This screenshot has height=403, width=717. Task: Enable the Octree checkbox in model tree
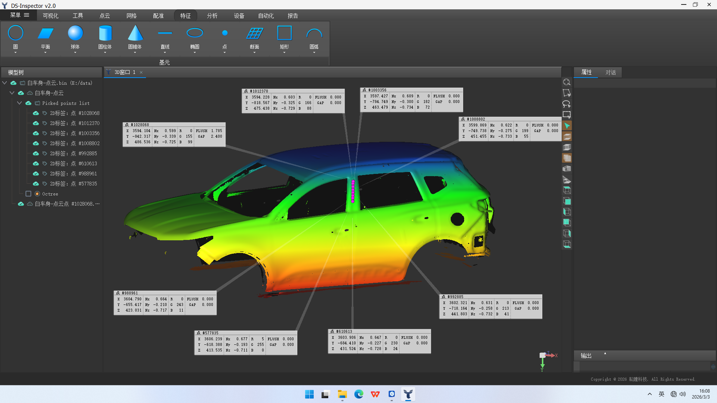[x=28, y=194]
